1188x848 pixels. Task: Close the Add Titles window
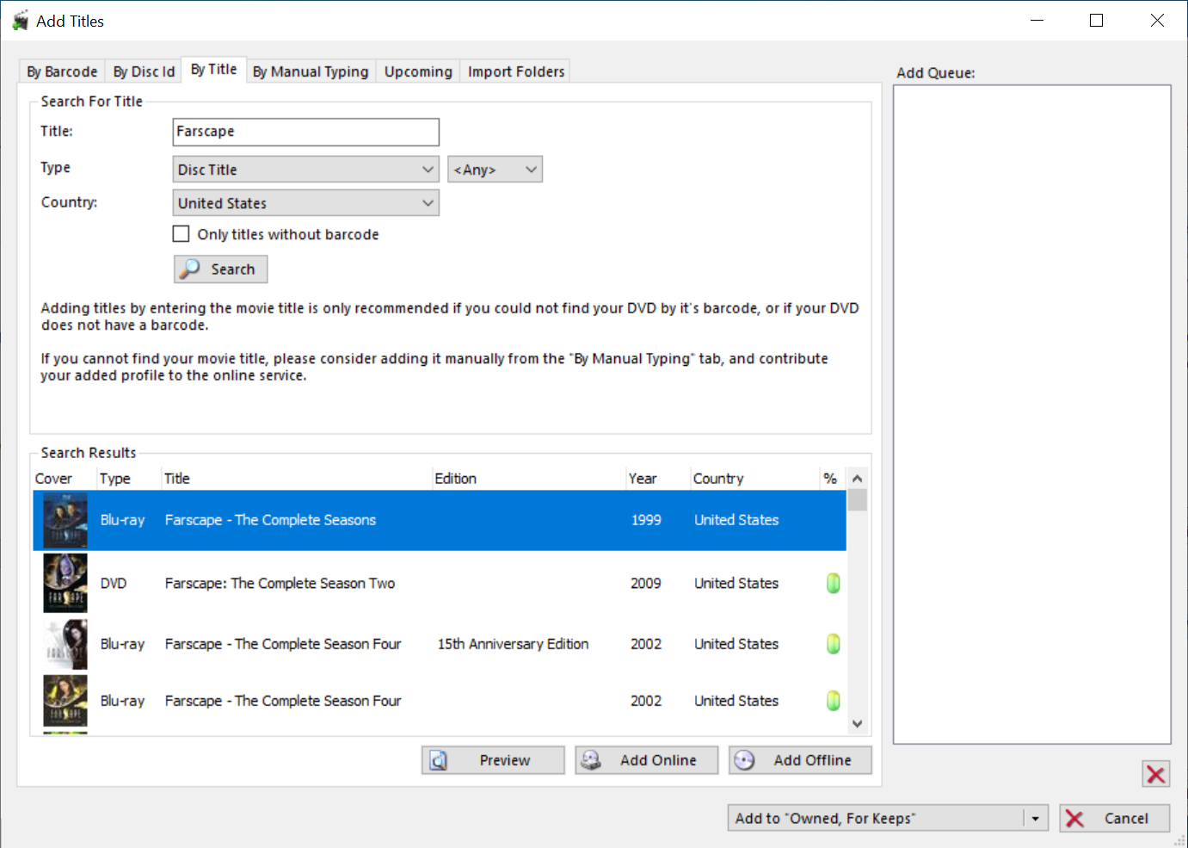(x=1157, y=21)
